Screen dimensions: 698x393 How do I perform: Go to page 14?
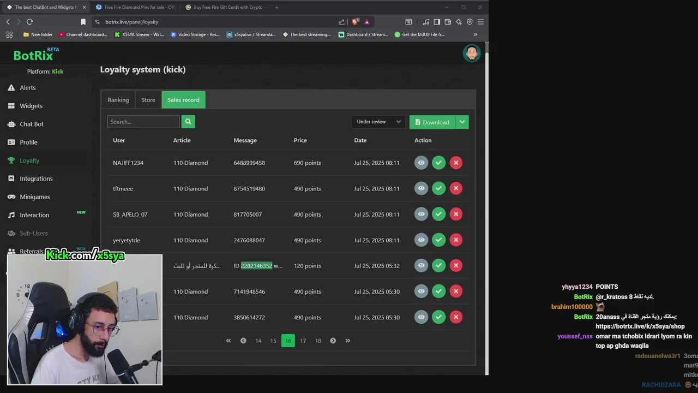pyautogui.click(x=258, y=341)
